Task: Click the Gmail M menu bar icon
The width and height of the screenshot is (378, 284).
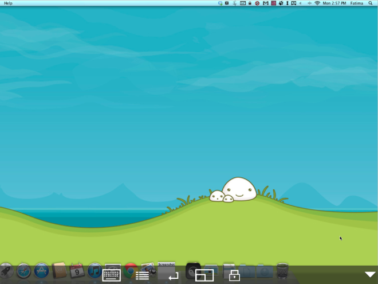Action: tap(265, 3)
